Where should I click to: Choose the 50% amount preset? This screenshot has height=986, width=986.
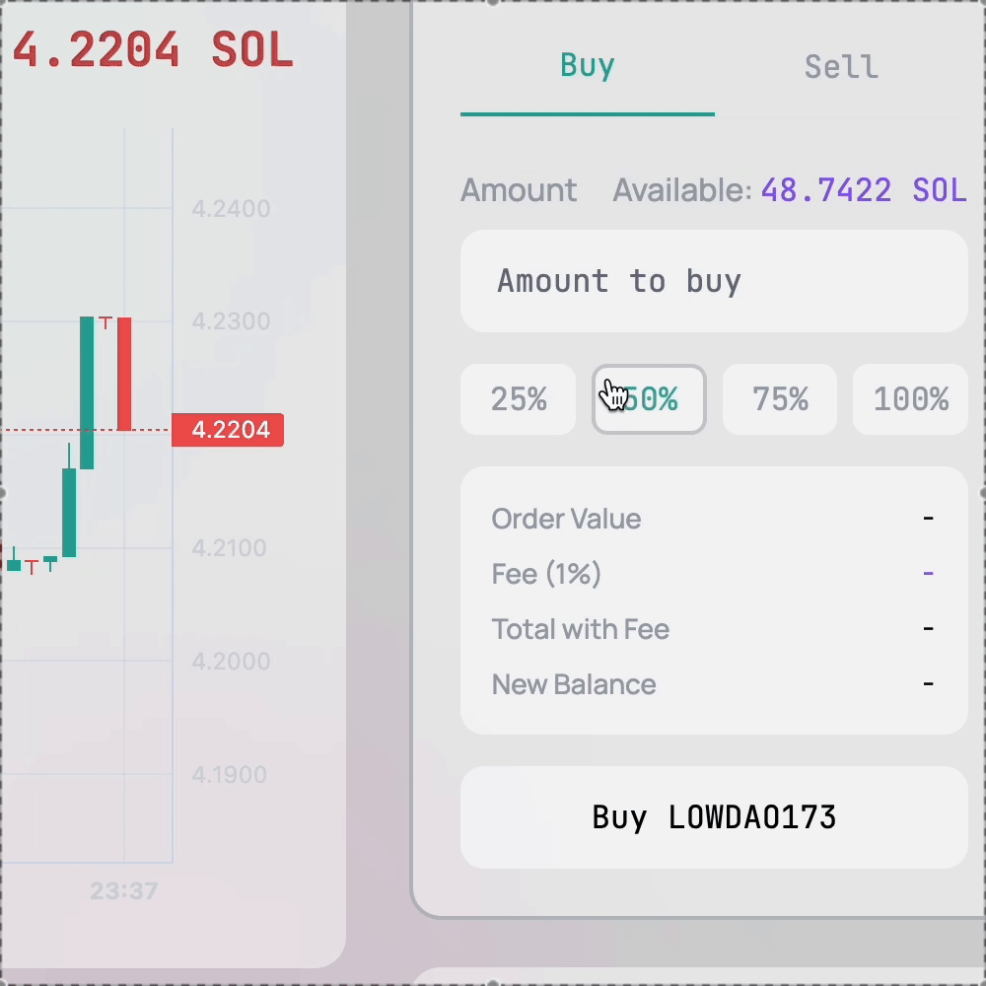[649, 399]
